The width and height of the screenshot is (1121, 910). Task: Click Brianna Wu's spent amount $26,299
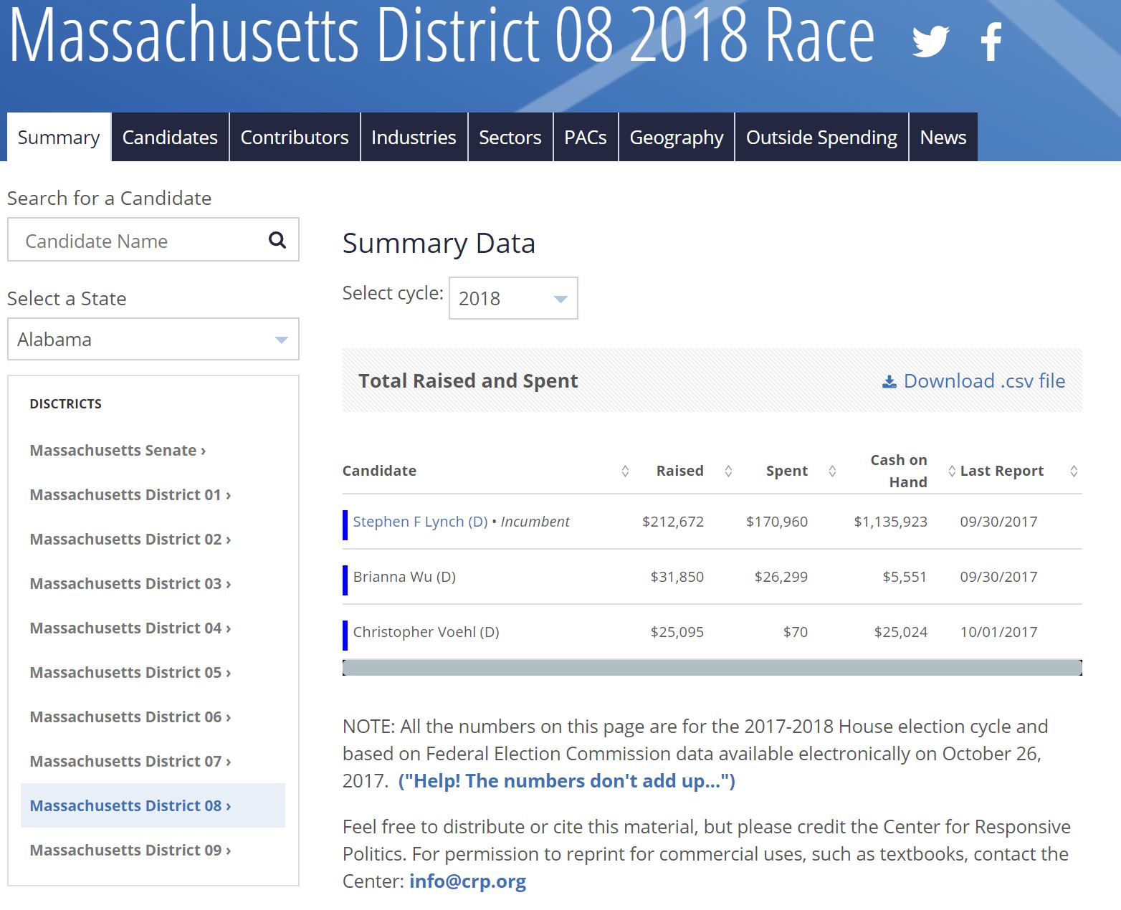[x=781, y=577]
